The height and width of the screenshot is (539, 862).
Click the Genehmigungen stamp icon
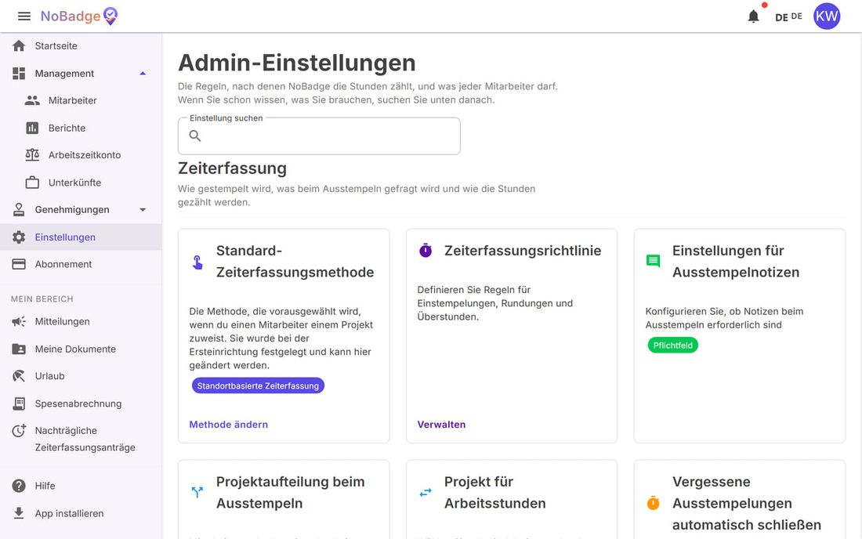pos(19,209)
